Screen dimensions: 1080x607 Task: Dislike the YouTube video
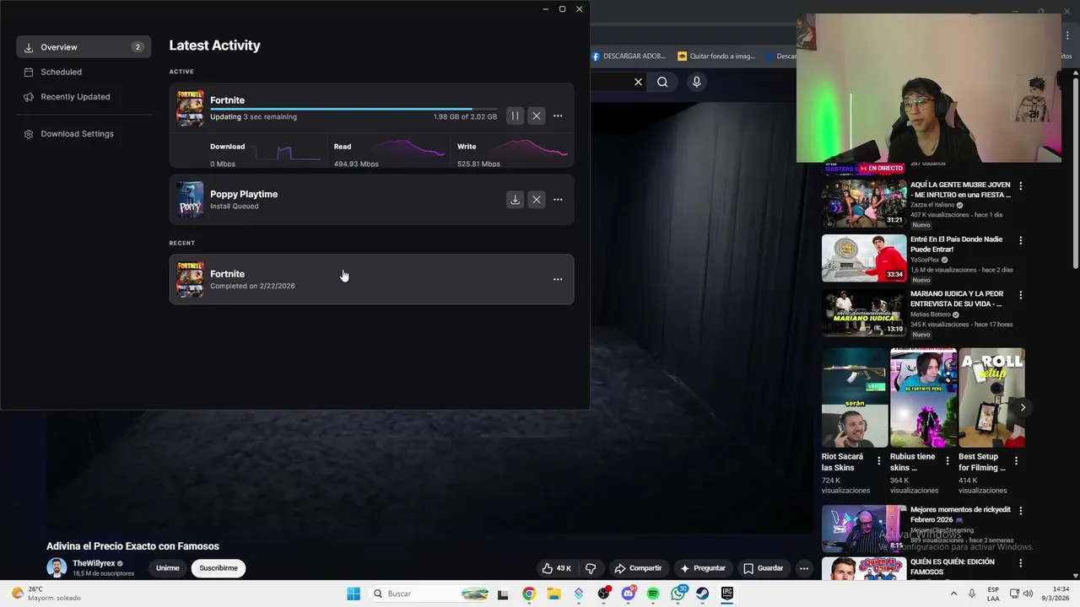591,568
